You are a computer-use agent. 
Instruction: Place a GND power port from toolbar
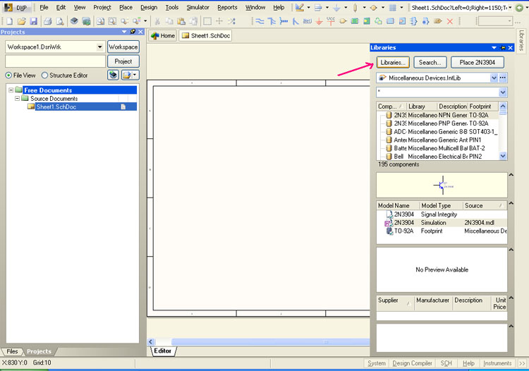320,21
